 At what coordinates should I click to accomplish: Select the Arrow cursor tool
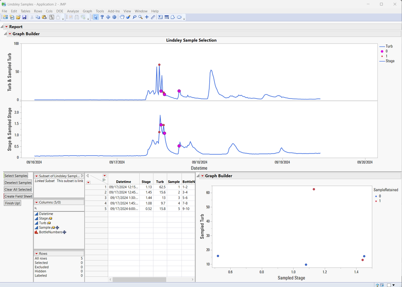96,17
